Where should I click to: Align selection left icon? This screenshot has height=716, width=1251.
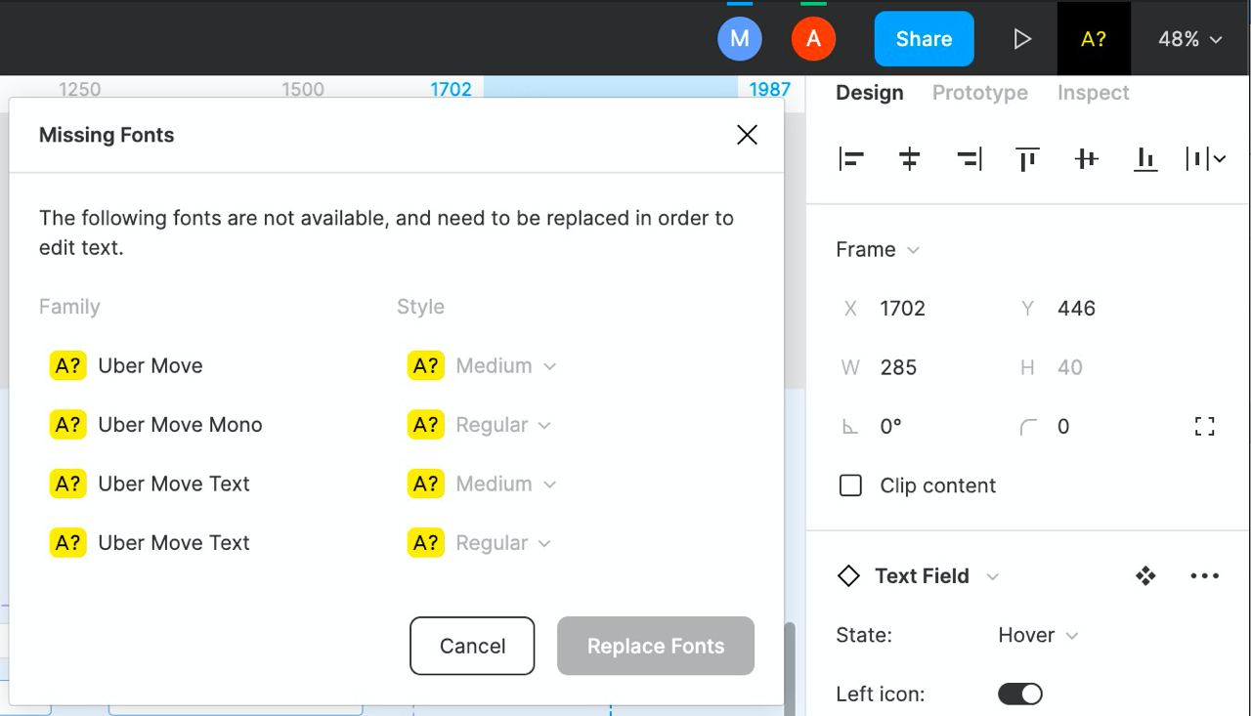coord(851,158)
